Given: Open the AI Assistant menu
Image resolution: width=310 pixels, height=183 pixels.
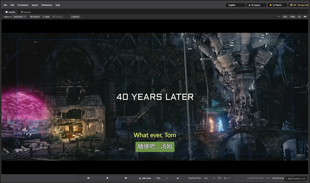Looking at the screenshot, I should click(x=23, y=5).
